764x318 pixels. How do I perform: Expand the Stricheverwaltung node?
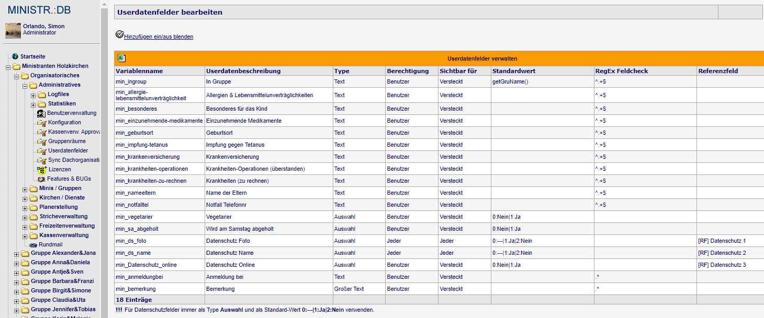[25, 217]
